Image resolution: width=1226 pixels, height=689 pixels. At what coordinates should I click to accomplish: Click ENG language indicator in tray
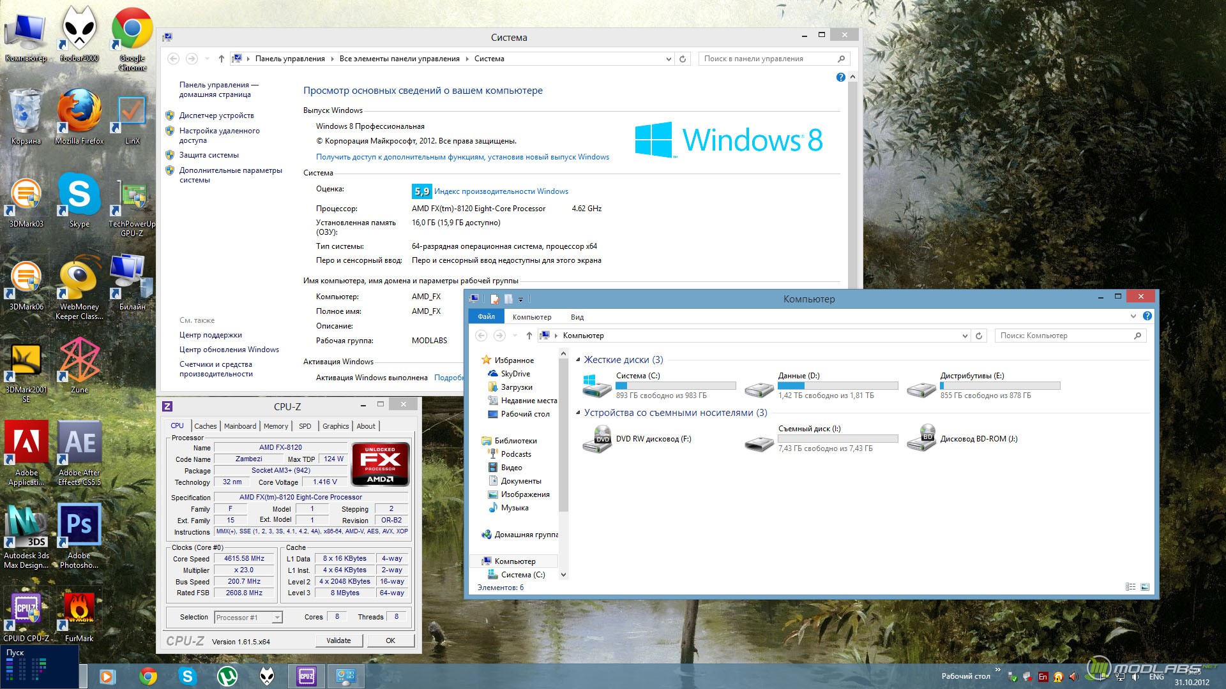(1156, 677)
